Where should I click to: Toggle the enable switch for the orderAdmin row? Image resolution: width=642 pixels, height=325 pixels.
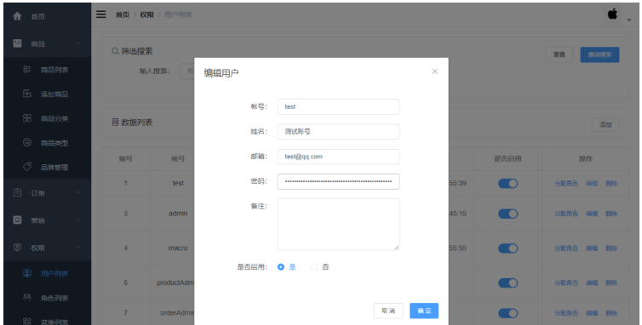(x=507, y=313)
